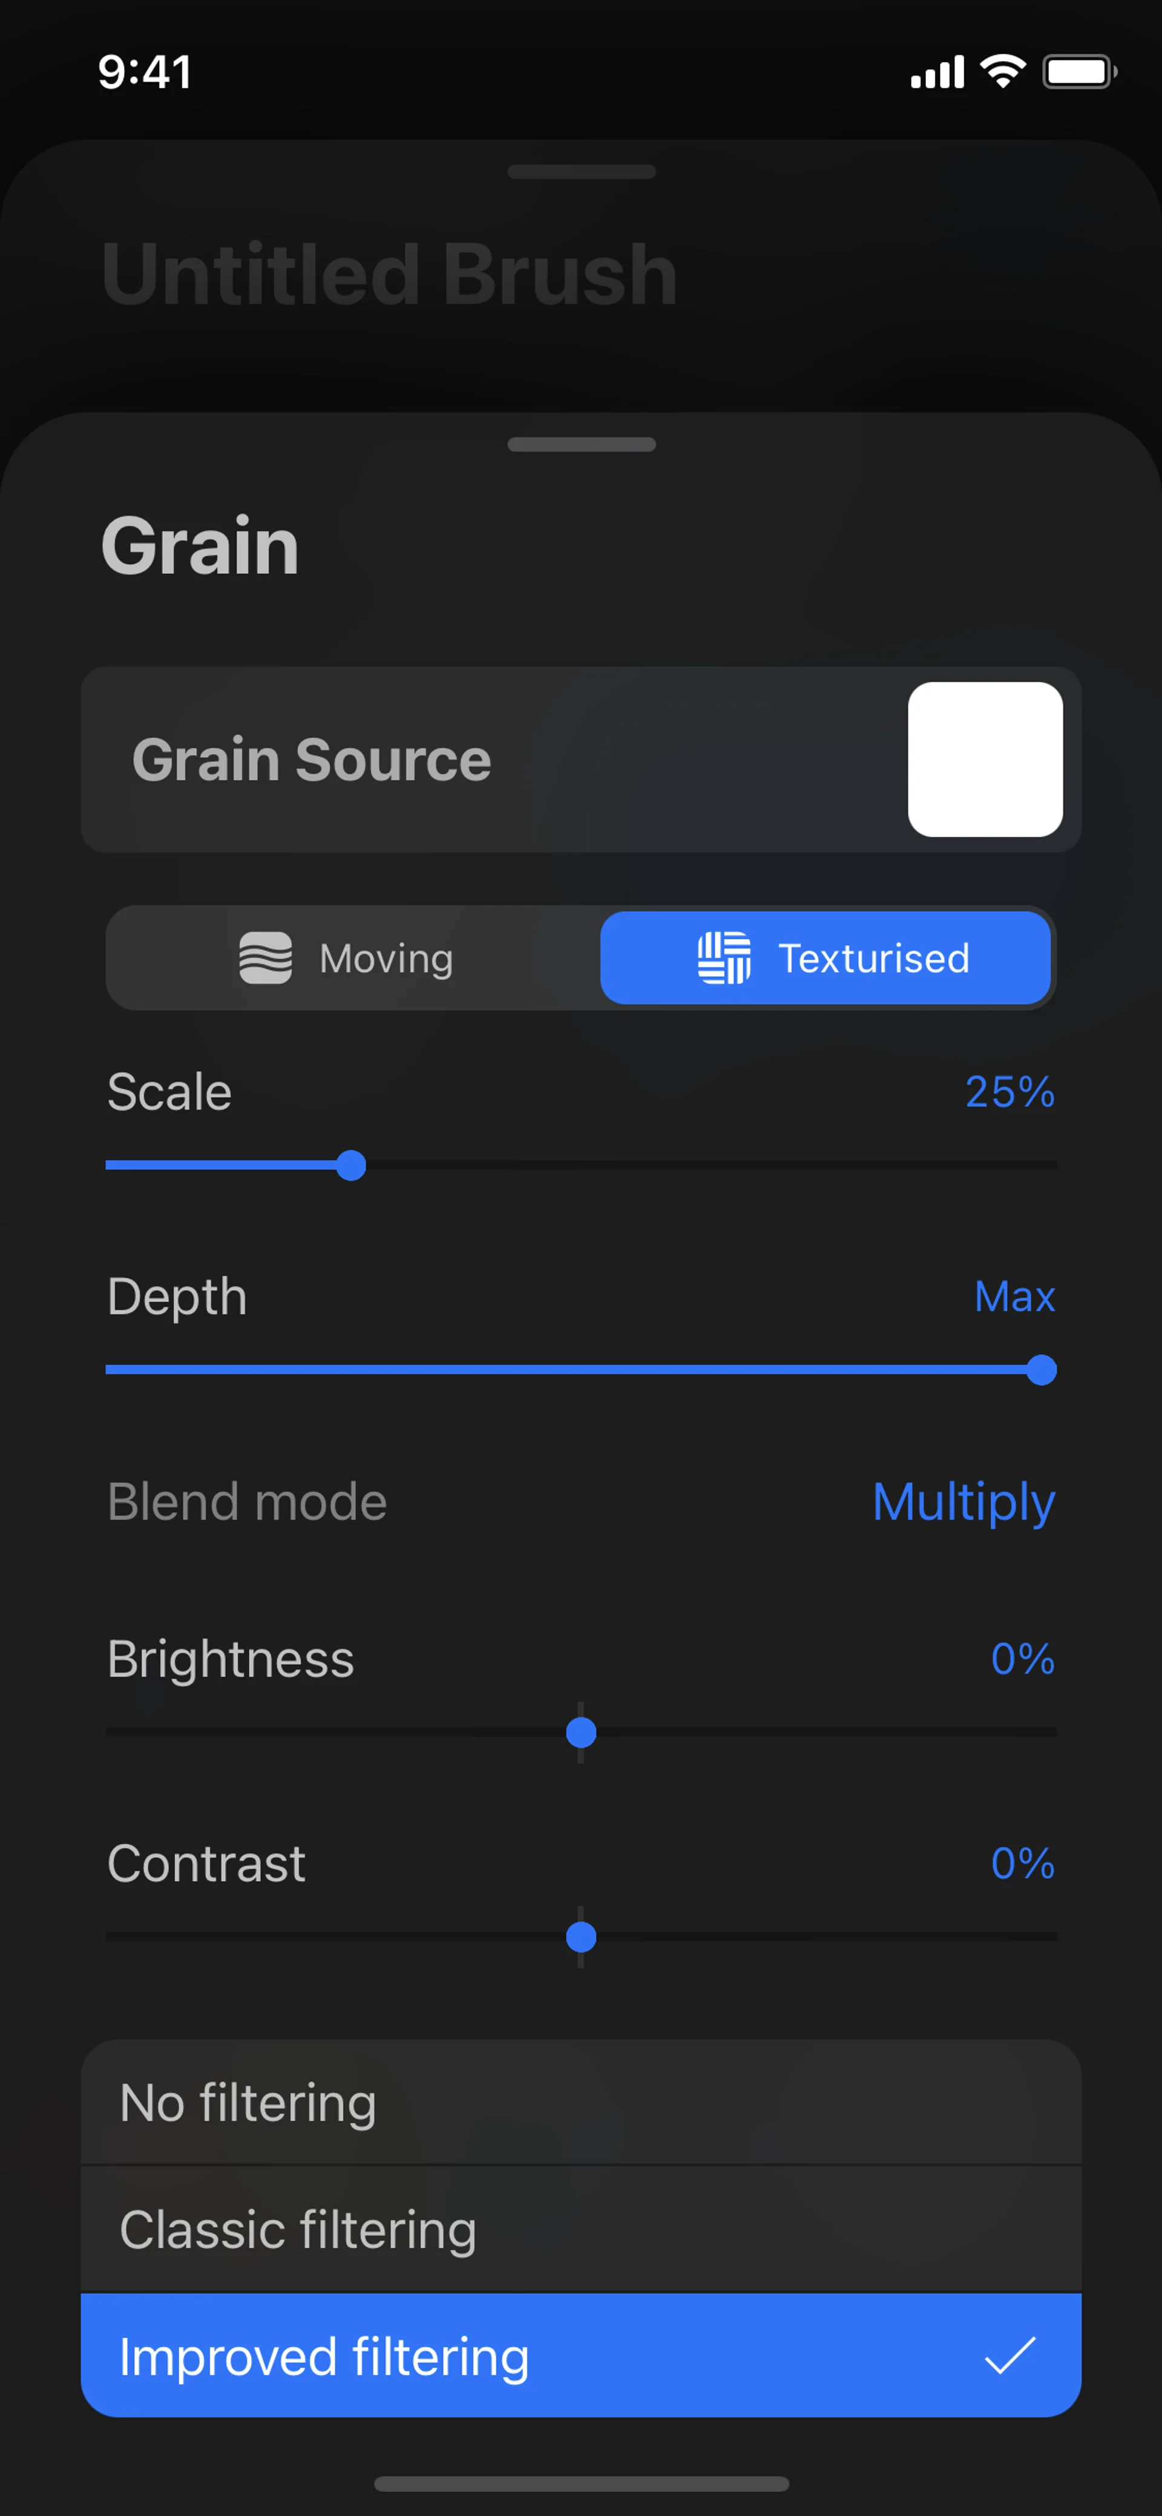Select the Improved filtering entry

point(580,2355)
